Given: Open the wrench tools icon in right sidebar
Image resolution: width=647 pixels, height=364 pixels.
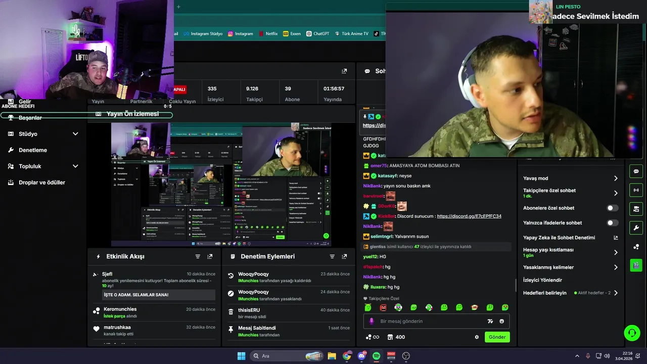Looking at the screenshot, I should click(636, 227).
